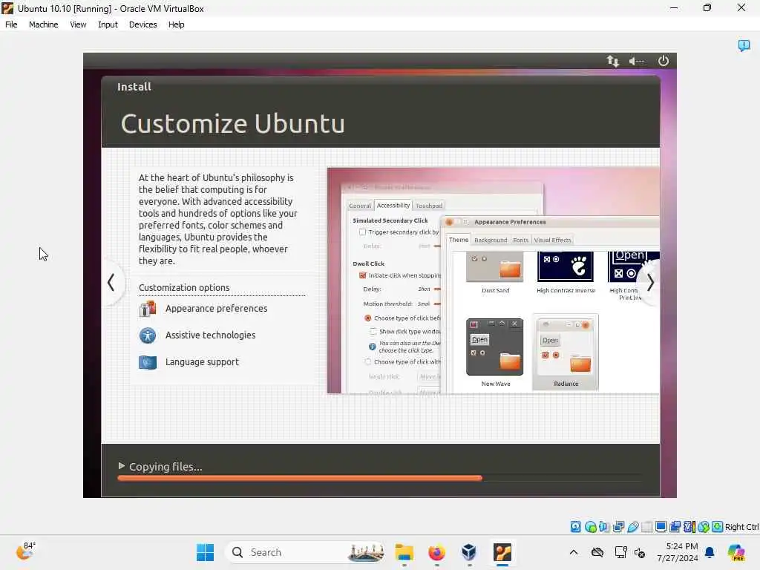This screenshot has width=760, height=570.
Task: Click the Language support flag icon
Action: [x=148, y=362]
